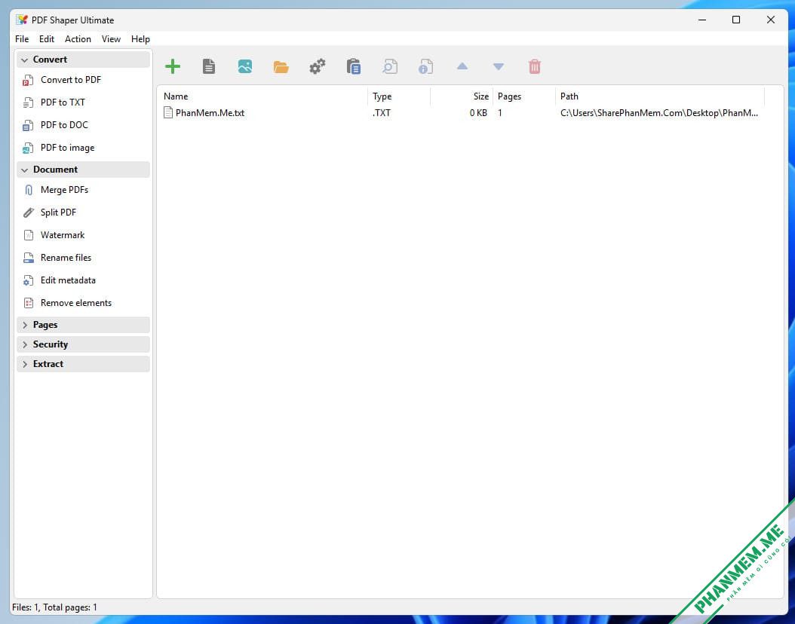The image size is (795, 624).
Task: Click the Rename files sidebar icon
Action: 29,258
